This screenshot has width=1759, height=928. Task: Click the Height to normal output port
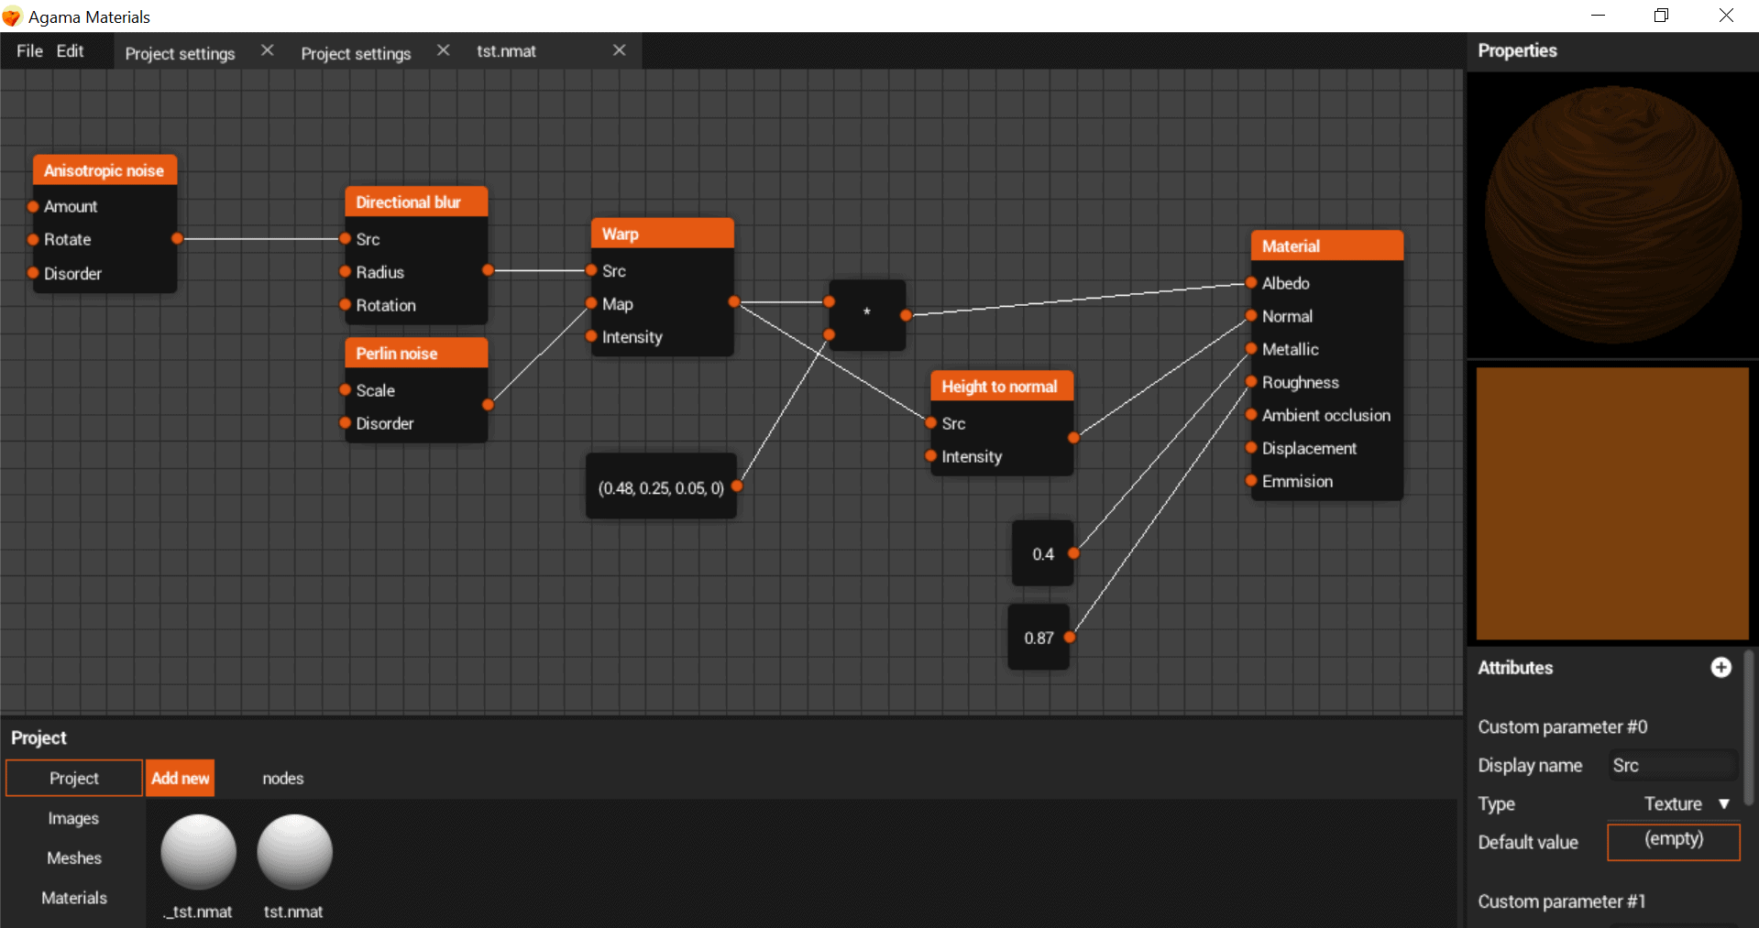click(1073, 438)
